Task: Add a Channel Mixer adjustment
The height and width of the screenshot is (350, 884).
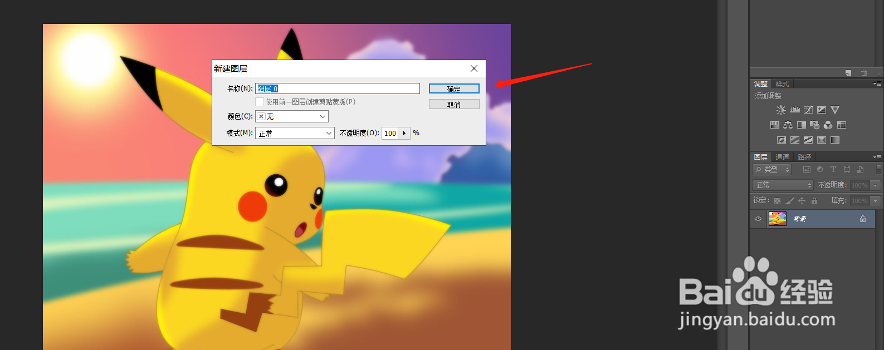Action: (x=828, y=125)
